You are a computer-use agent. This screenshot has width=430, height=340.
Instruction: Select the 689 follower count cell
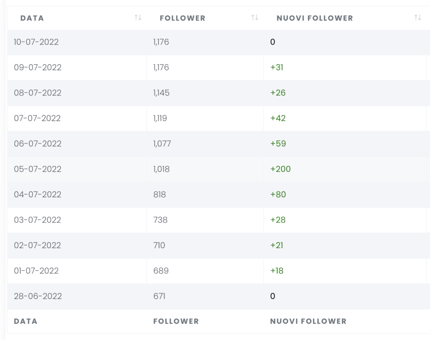coord(160,271)
